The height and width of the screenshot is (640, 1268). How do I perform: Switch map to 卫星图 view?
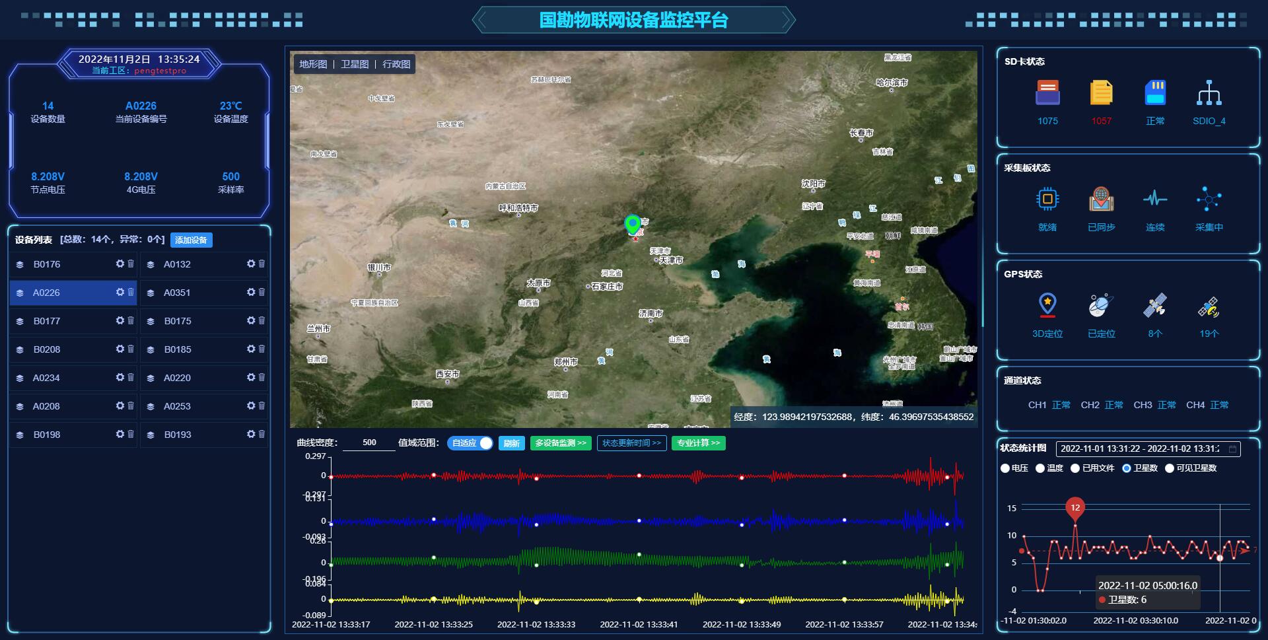coord(355,64)
